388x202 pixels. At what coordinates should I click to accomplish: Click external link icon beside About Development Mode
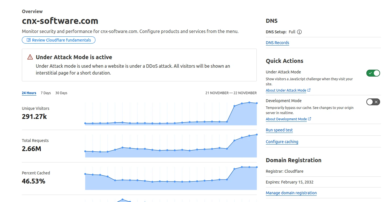[x=310, y=119]
